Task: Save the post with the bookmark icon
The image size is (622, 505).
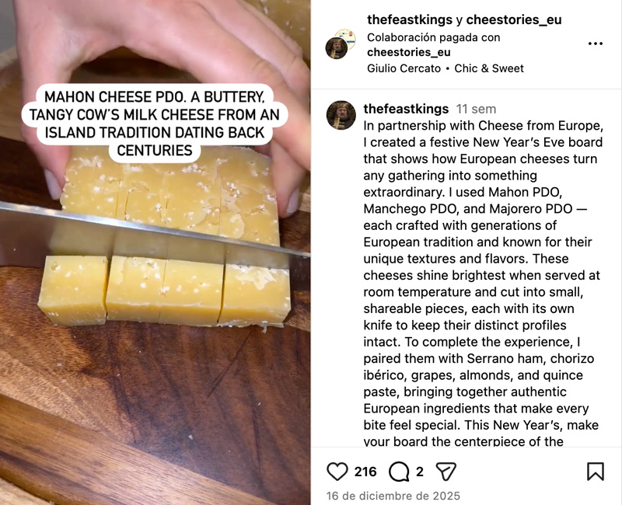Action: tap(595, 472)
